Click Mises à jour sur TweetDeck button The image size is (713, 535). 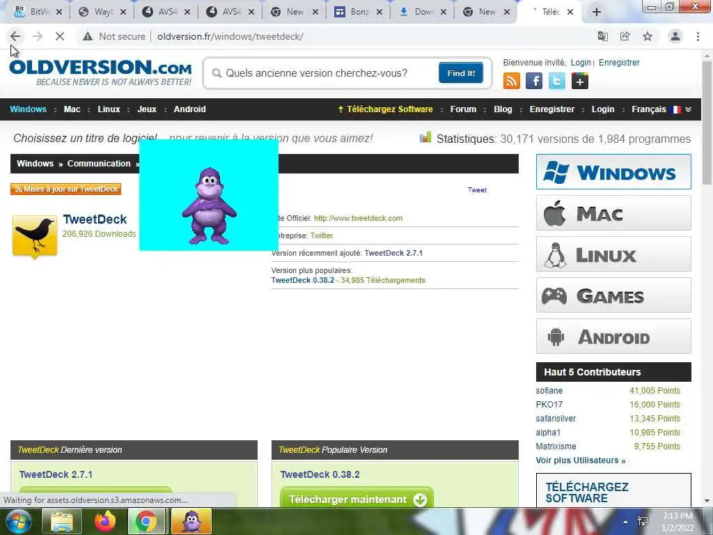pyautogui.click(x=66, y=189)
